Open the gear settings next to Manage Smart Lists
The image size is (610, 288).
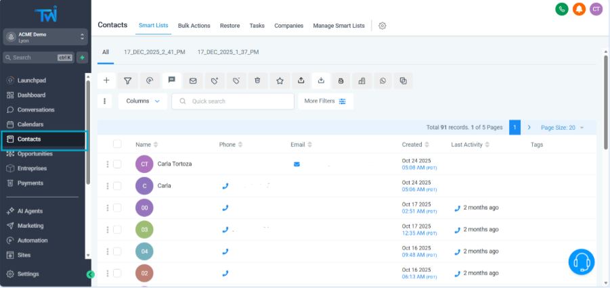pos(383,26)
